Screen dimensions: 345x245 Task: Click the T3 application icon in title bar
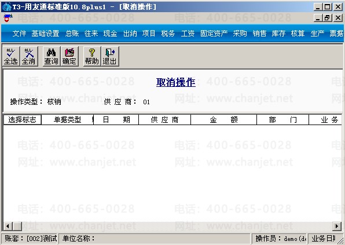click(6, 7)
